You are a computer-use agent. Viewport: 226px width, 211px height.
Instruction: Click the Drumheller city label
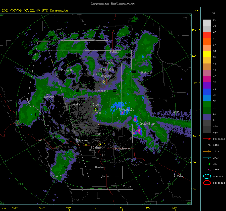147,124
